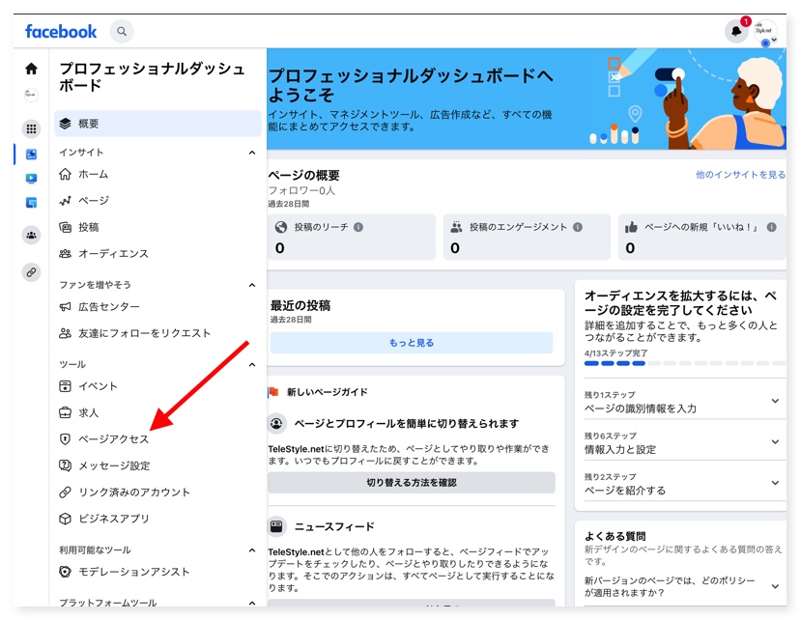Select 広告センター in the sidebar
The image size is (800, 620).
108,307
